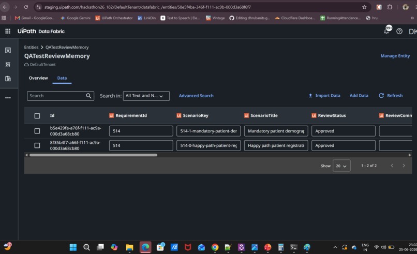Refresh the entity data table
The height and width of the screenshot is (254, 417).
(x=391, y=96)
